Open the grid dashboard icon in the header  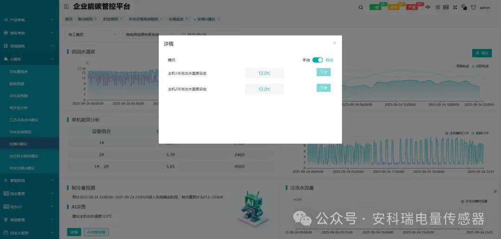pos(438,7)
